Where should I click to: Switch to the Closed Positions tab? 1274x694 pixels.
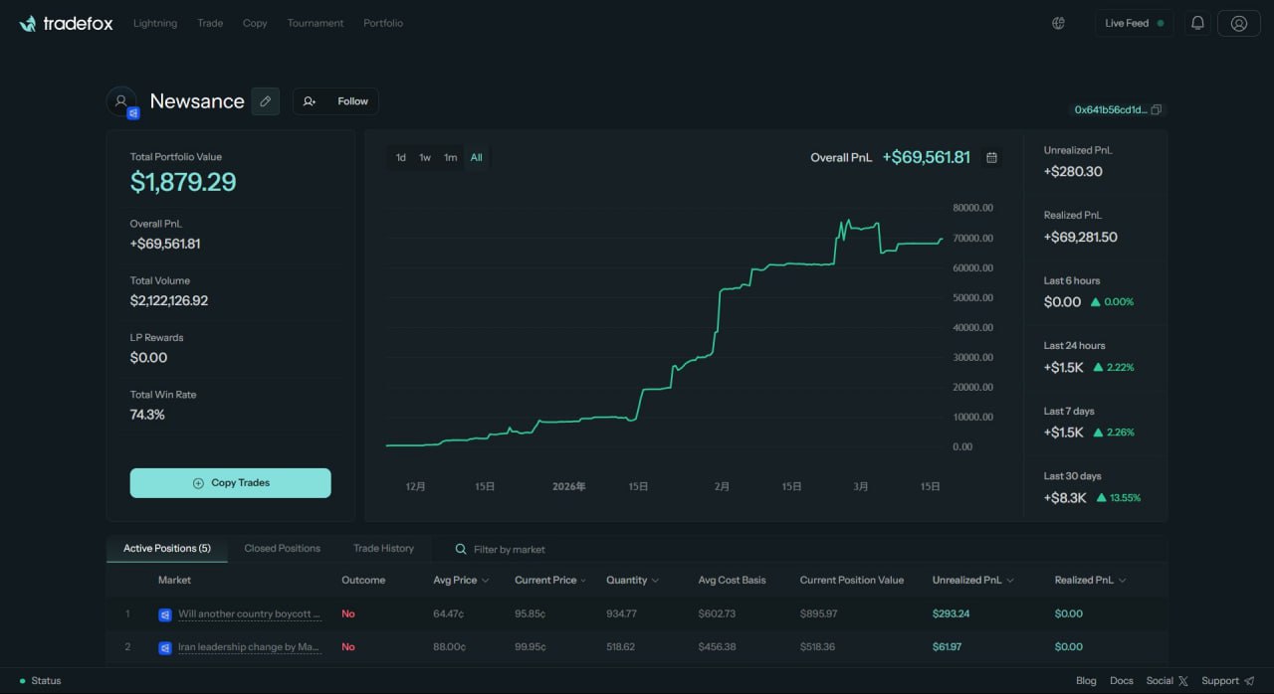[282, 548]
